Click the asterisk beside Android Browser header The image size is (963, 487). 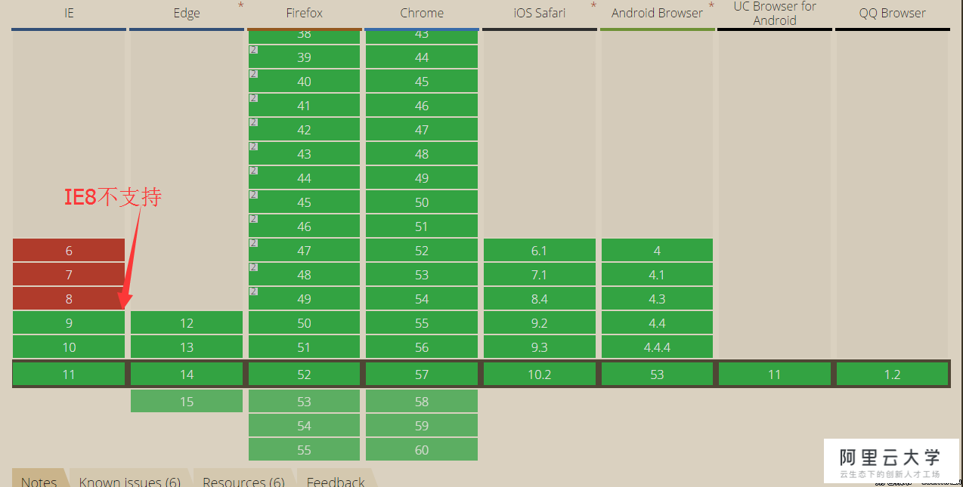coord(712,6)
